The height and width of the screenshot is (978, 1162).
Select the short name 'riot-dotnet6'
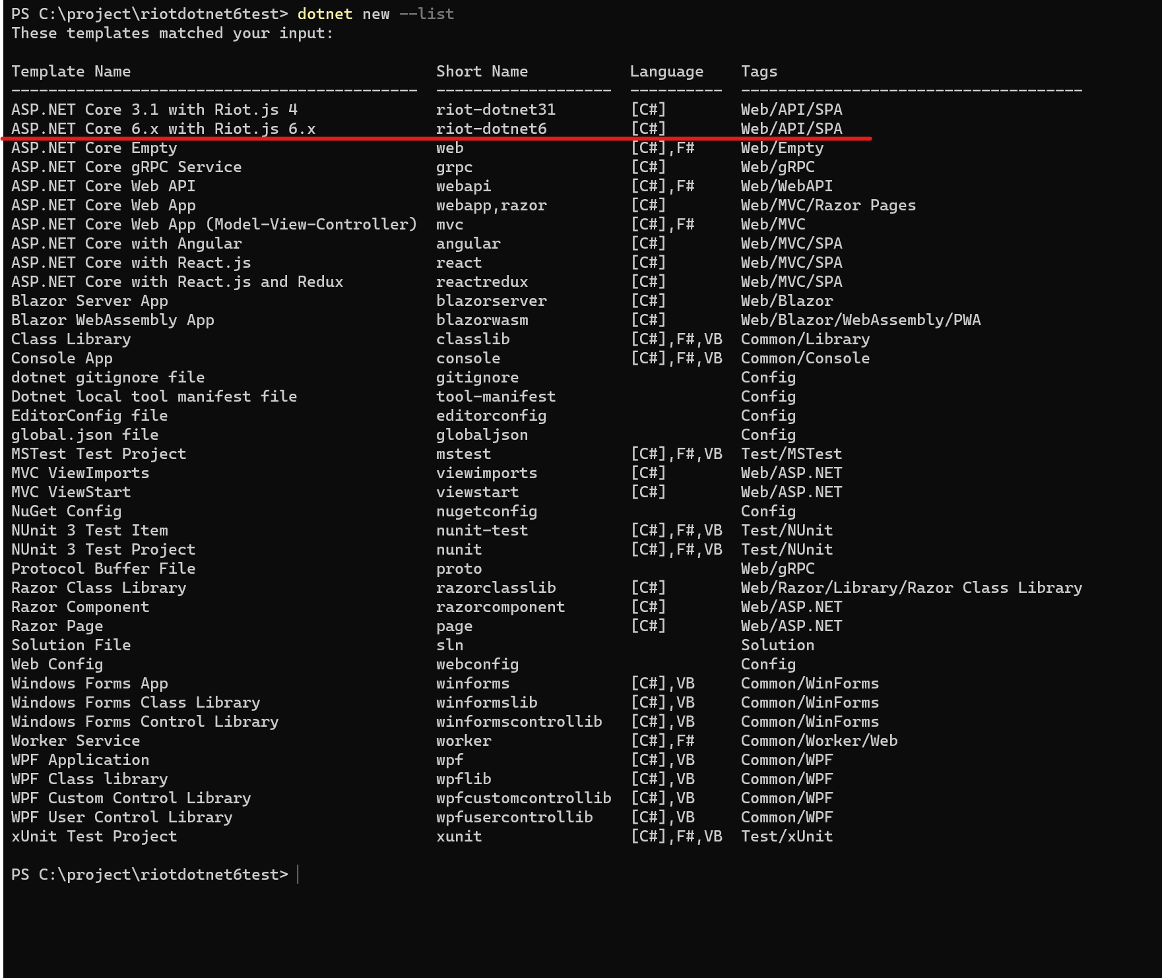pos(491,129)
